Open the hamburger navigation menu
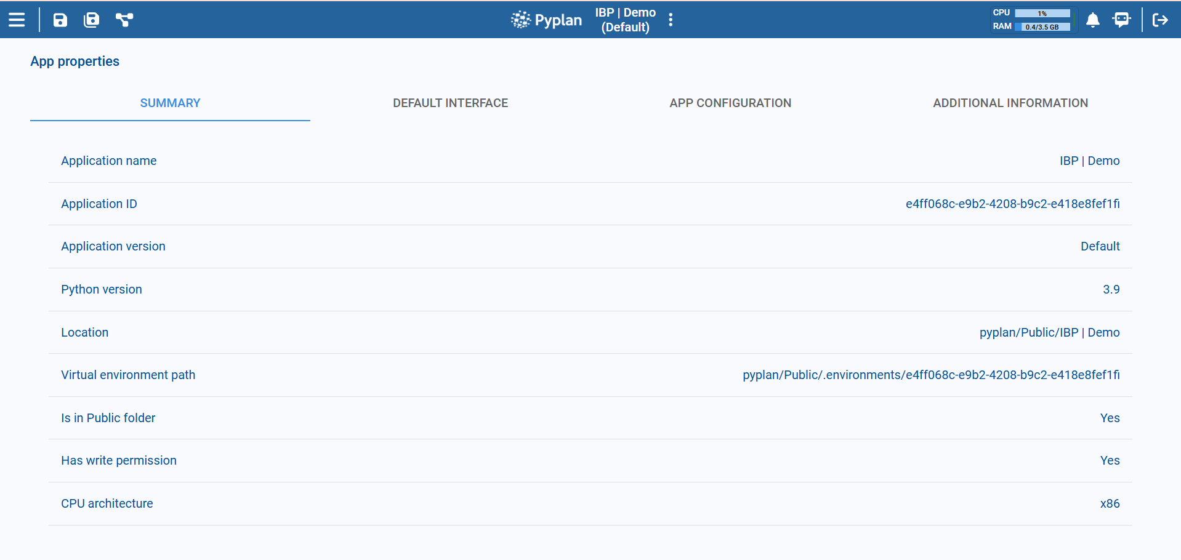Viewport: 1181px width, 560px height. pos(17,19)
